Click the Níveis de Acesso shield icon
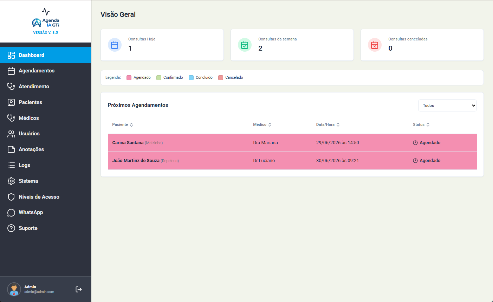The height and width of the screenshot is (302, 493). pos(11,197)
